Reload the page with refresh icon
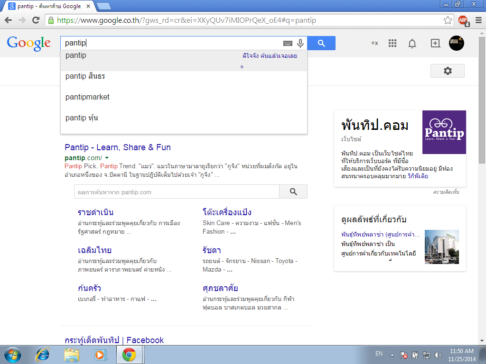Image resolution: width=486 pixels, height=364 pixels. (x=36, y=20)
